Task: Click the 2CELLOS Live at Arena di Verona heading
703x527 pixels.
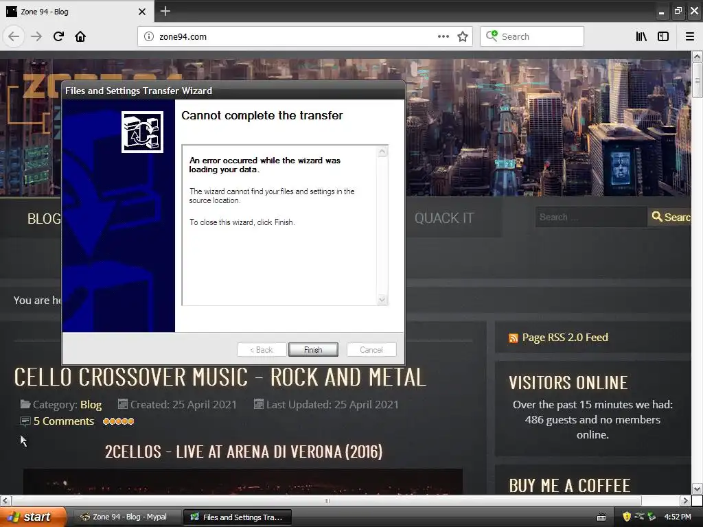Action: point(244,452)
